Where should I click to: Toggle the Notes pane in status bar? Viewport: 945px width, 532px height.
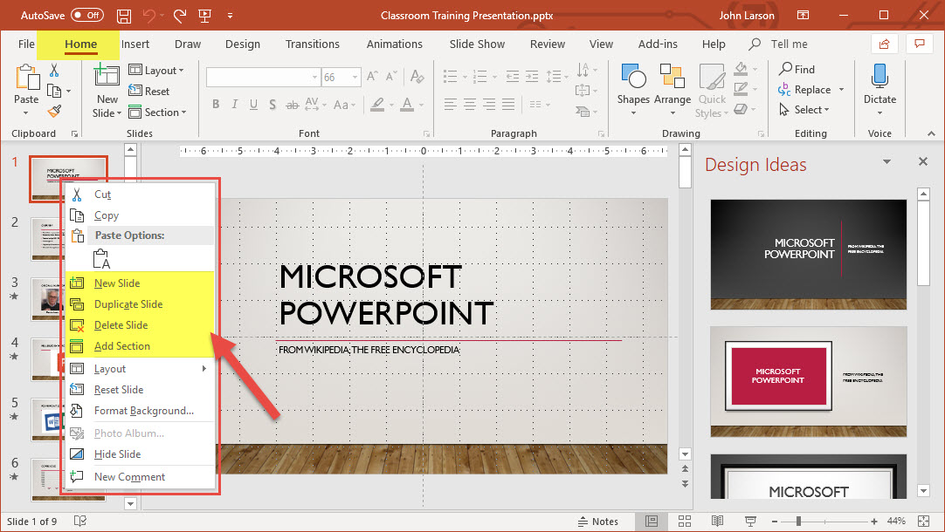coord(597,522)
